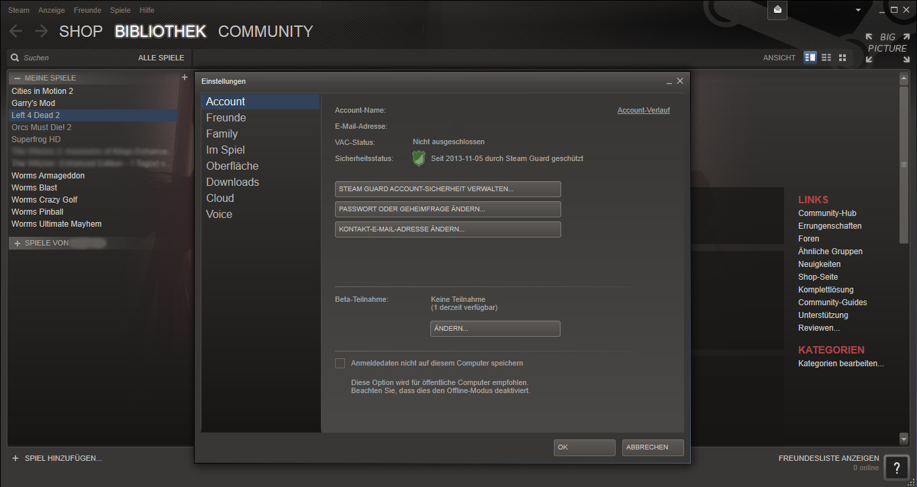Collapse the Meine Spiele category
917x487 pixels.
tap(17, 78)
